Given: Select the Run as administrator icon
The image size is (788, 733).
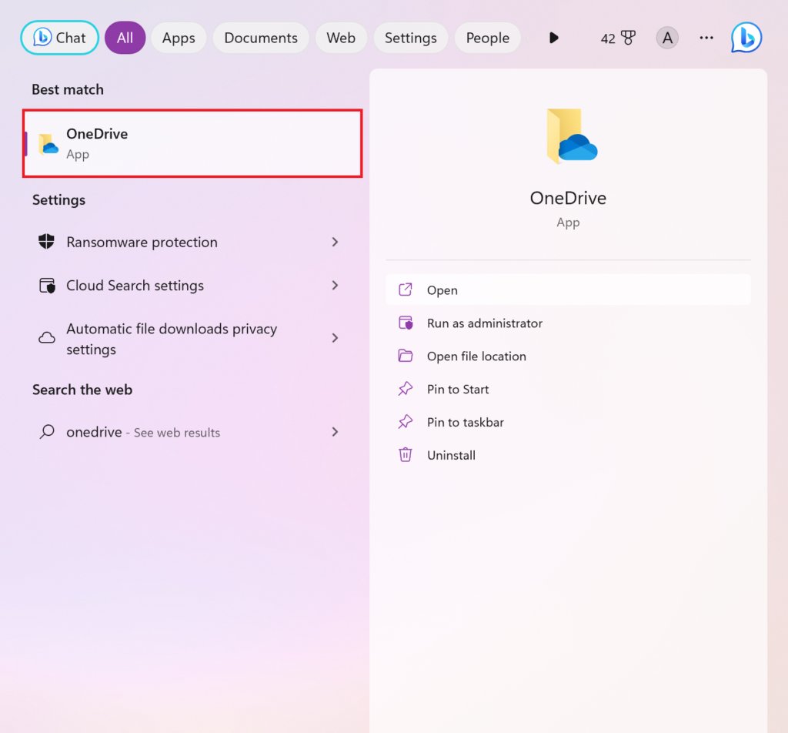Looking at the screenshot, I should 406,323.
